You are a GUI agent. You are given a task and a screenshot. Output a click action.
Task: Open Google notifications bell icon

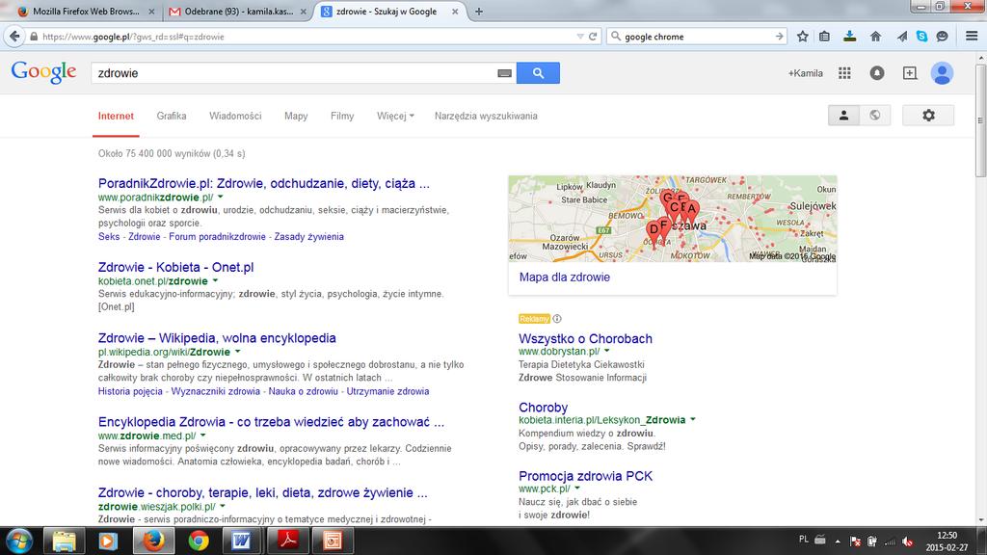coord(877,73)
